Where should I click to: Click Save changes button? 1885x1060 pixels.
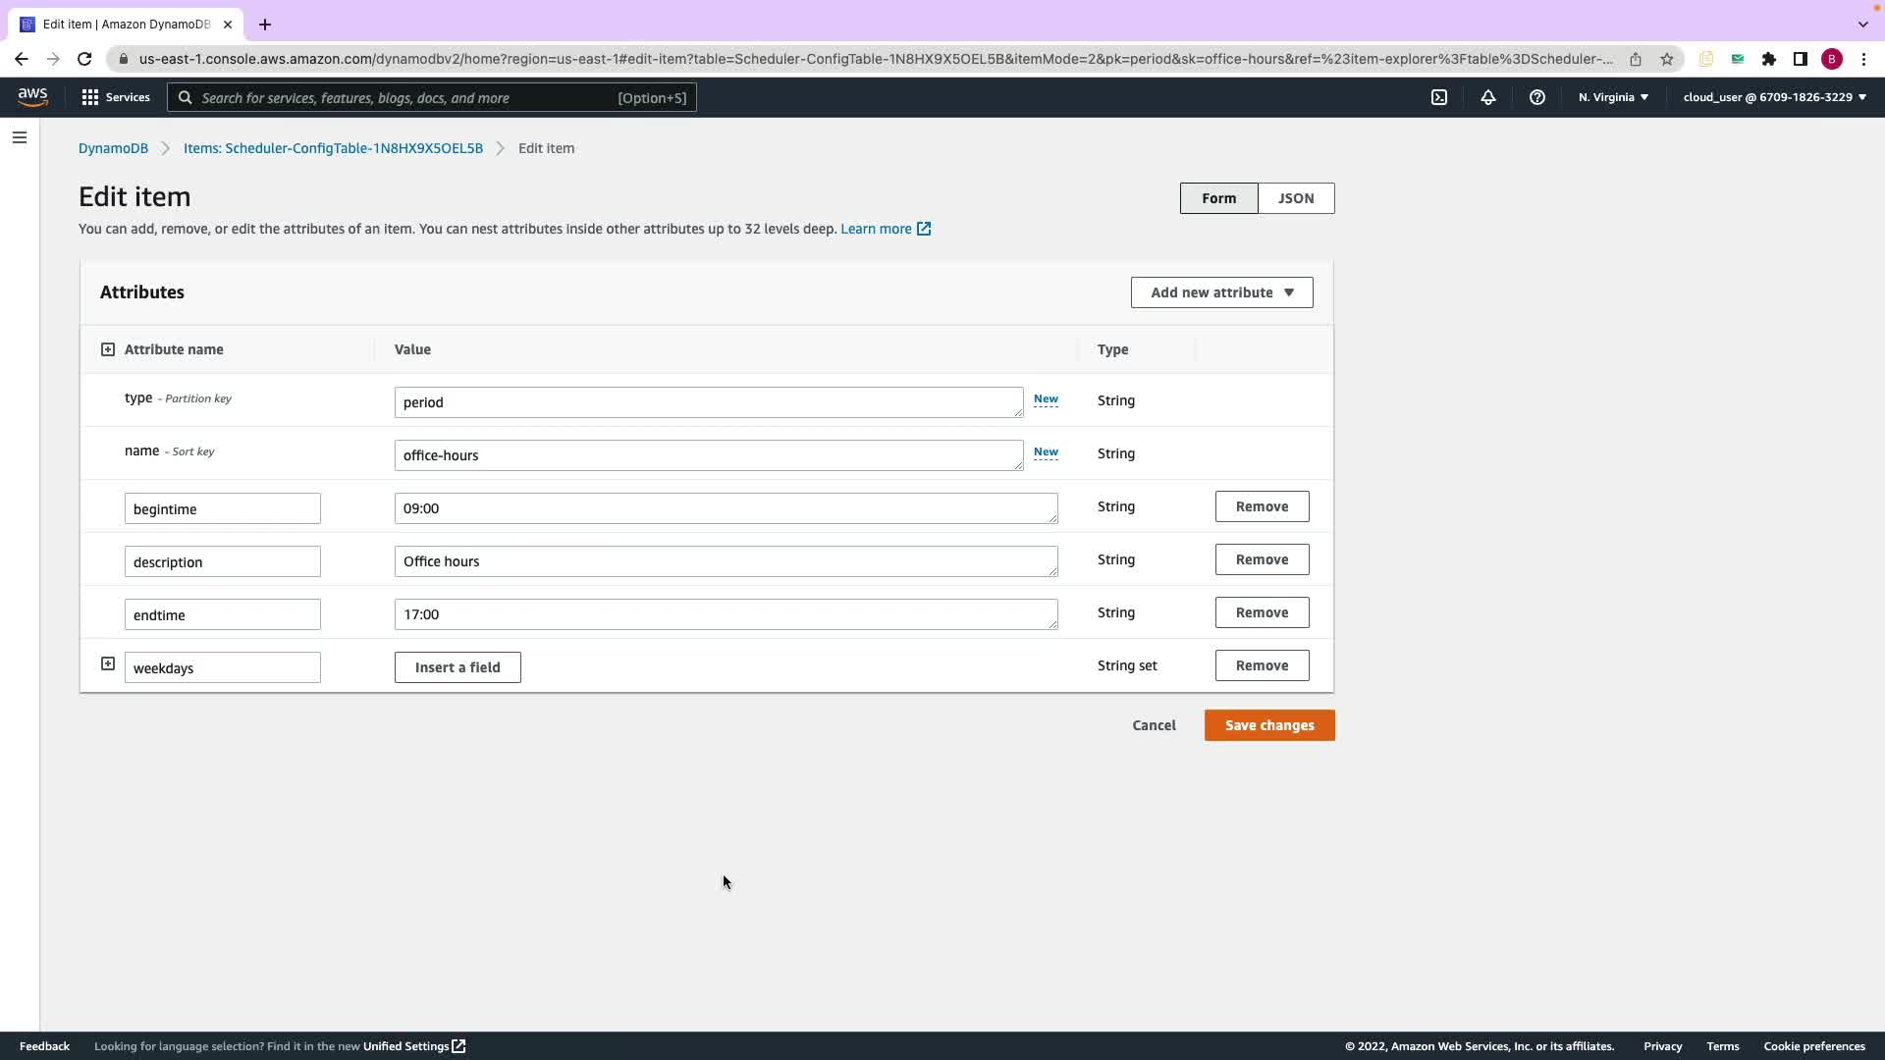click(1268, 725)
